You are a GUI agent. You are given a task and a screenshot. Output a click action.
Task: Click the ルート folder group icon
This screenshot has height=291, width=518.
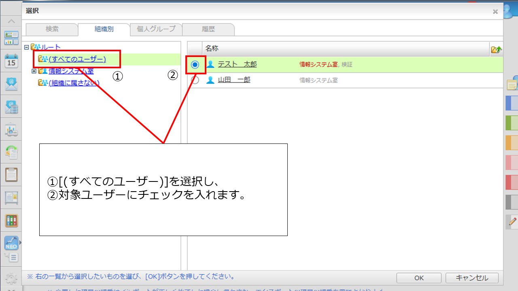pos(36,47)
